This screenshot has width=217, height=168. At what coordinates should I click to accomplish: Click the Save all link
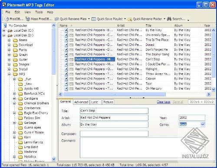[x=178, y=102]
